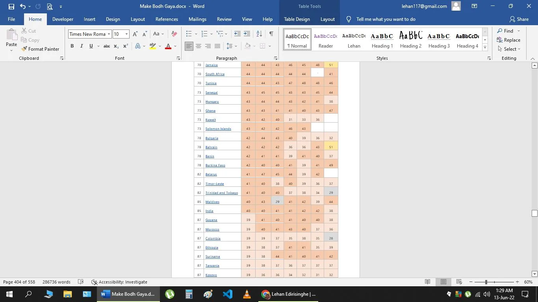This screenshot has height=302, width=538.
Task: Click the Read Mode icon in status bar
Action: (x=427, y=282)
